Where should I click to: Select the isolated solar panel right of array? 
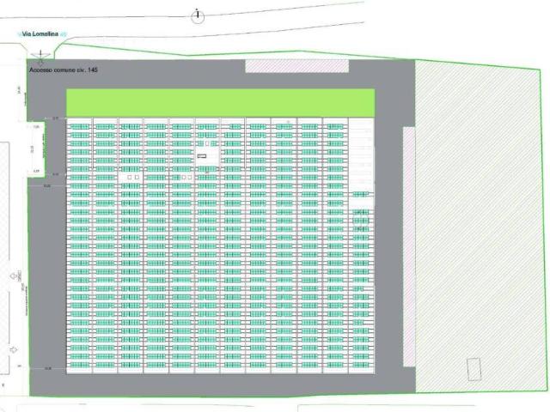coord(361,195)
